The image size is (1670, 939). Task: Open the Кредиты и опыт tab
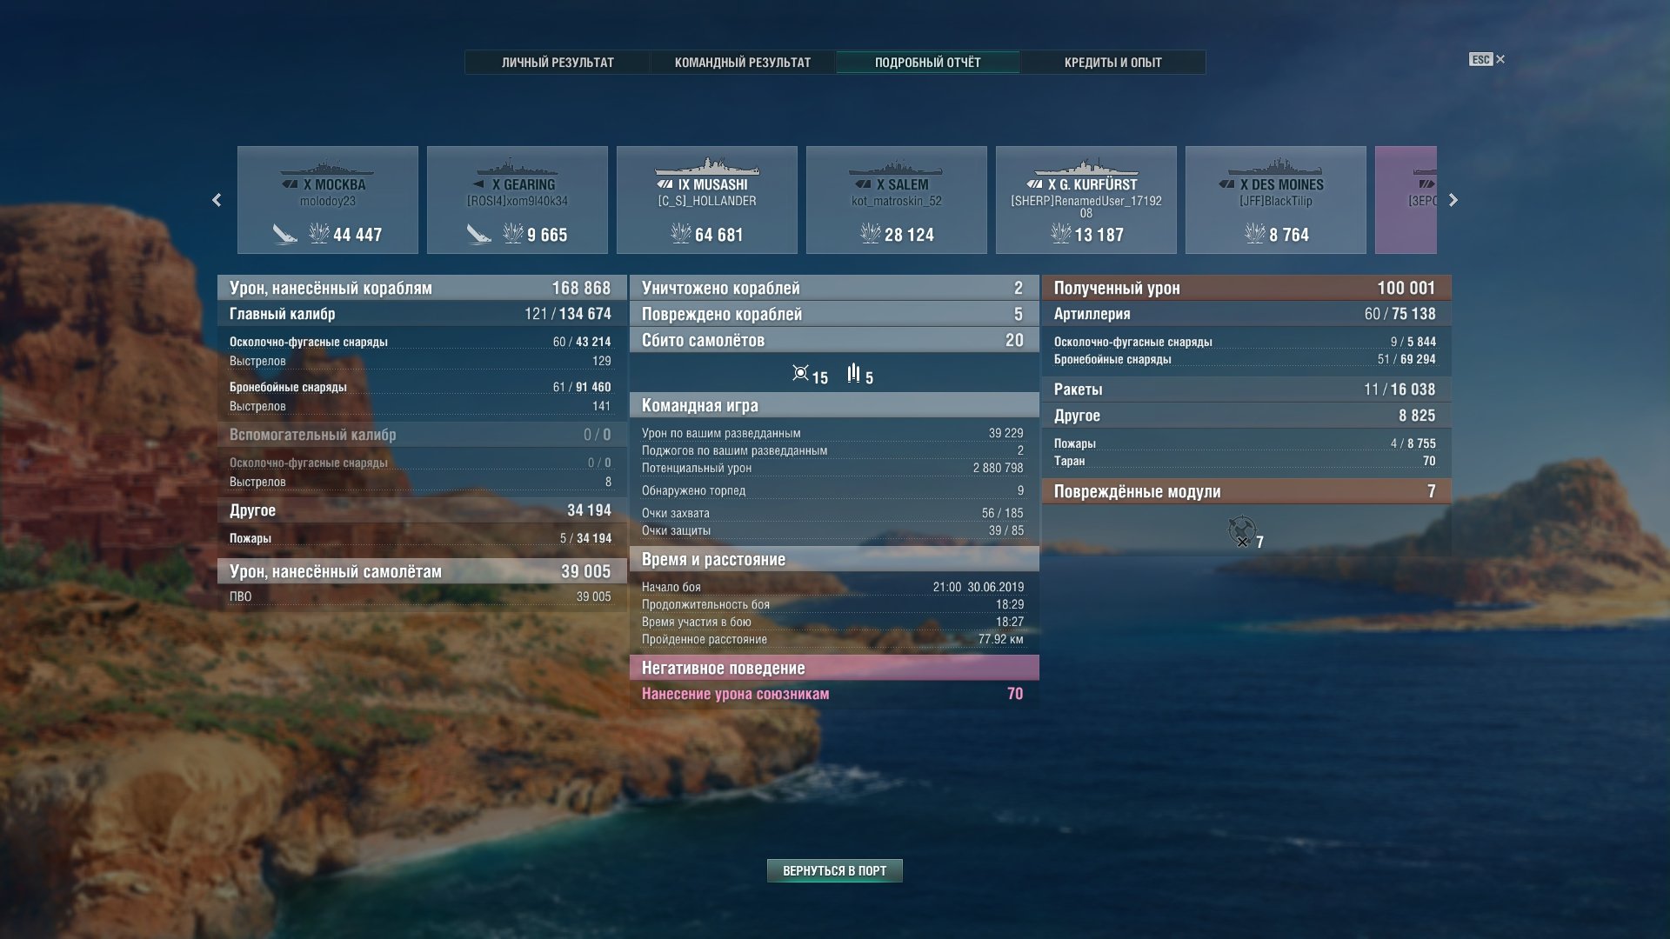pos(1112,63)
